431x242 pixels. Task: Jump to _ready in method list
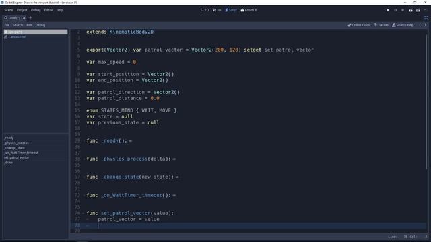[x=9, y=138]
